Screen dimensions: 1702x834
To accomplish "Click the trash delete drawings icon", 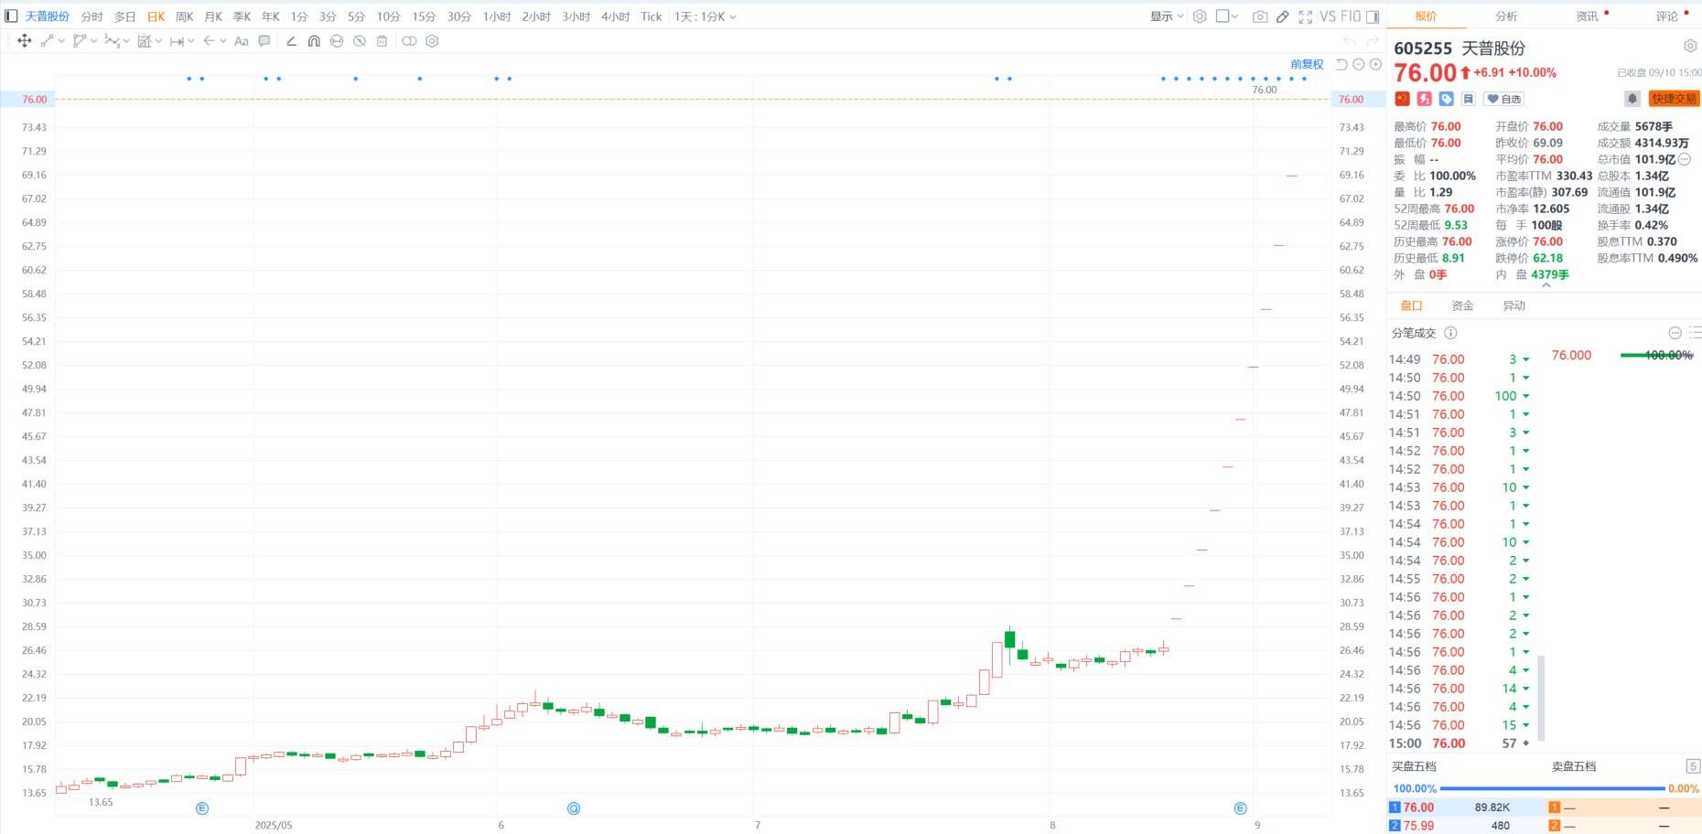I will pos(382,41).
